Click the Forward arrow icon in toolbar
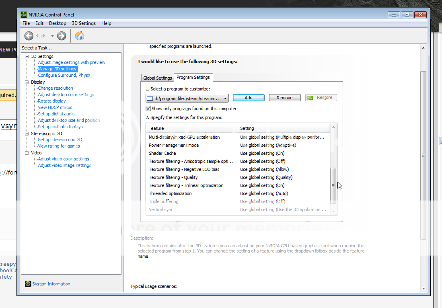Screen dimensions: 442x308 tap(62, 36)
